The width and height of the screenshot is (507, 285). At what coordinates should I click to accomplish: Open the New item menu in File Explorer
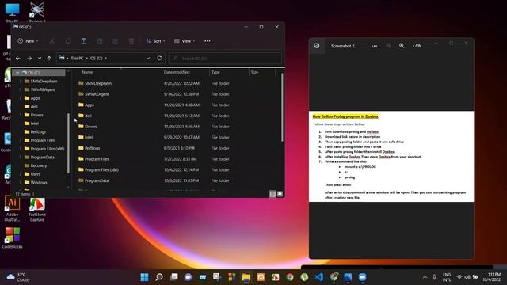(x=28, y=41)
